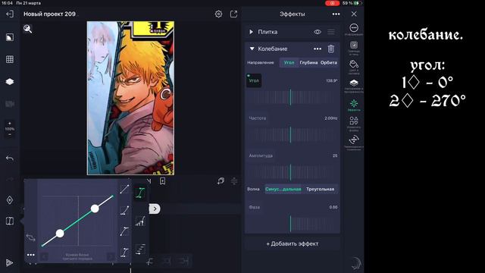The height and width of the screenshot is (273, 485).
Task: Open the Эффекты panel three-dots menu
Action: [x=336, y=14]
